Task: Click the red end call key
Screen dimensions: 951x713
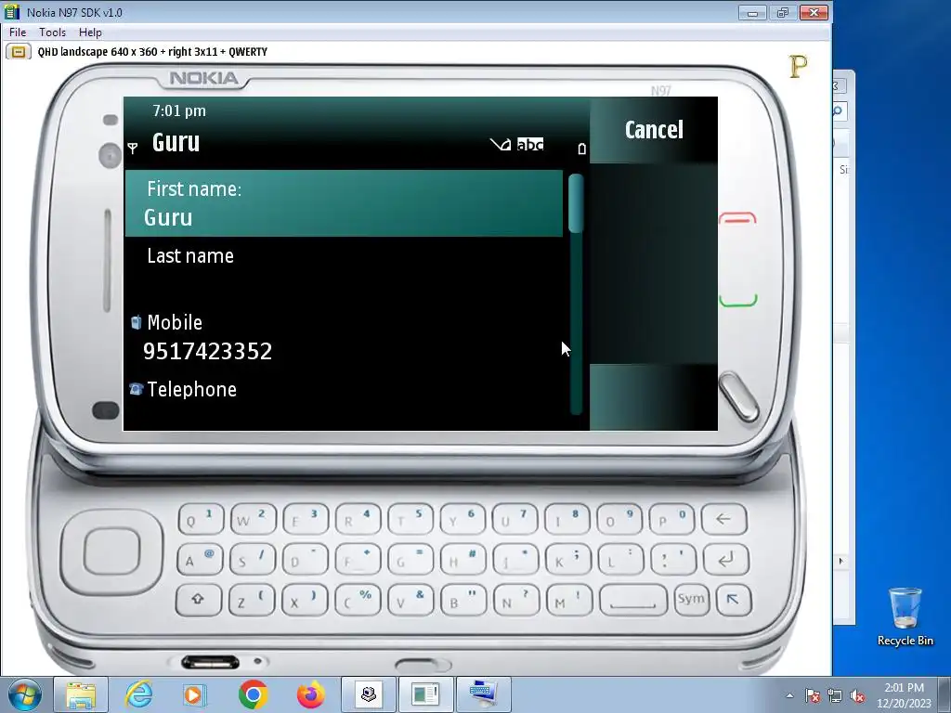Action: [737, 218]
